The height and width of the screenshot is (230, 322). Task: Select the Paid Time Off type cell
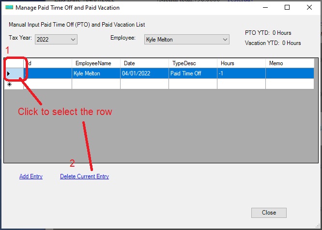[193, 73]
